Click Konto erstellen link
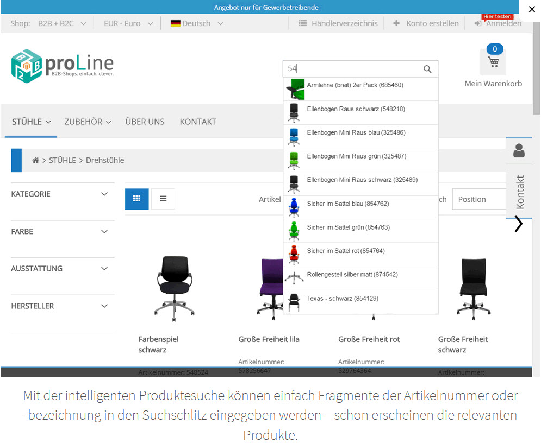This screenshot has width=541, height=443. [x=432, y=23]
